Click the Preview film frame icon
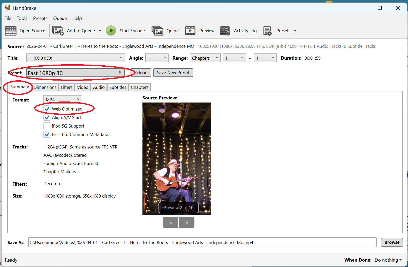The image size is (408, 267). pyautogui.click(x=190, y=31)
